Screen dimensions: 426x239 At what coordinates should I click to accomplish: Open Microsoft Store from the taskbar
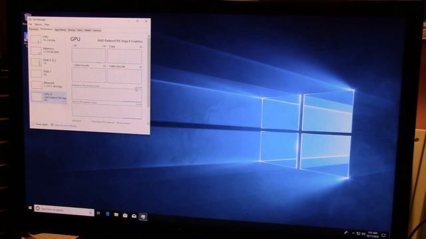pos(125,215)
